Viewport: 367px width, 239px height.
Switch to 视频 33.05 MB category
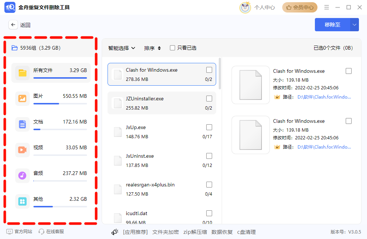pyautogui.click(x=51, y=150)
